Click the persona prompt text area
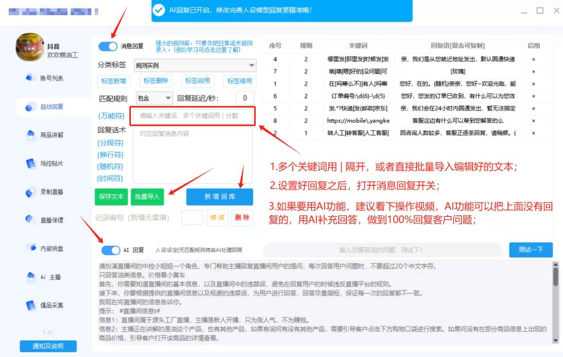563x357 pixels. tap(323, 302)
